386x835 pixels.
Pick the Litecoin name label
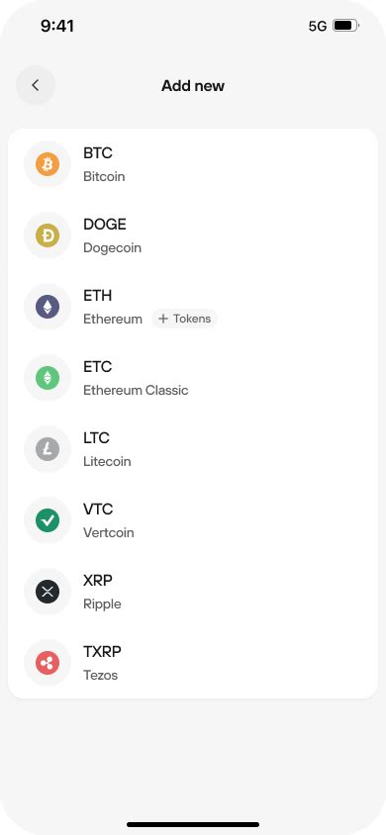tap(107, 462)
